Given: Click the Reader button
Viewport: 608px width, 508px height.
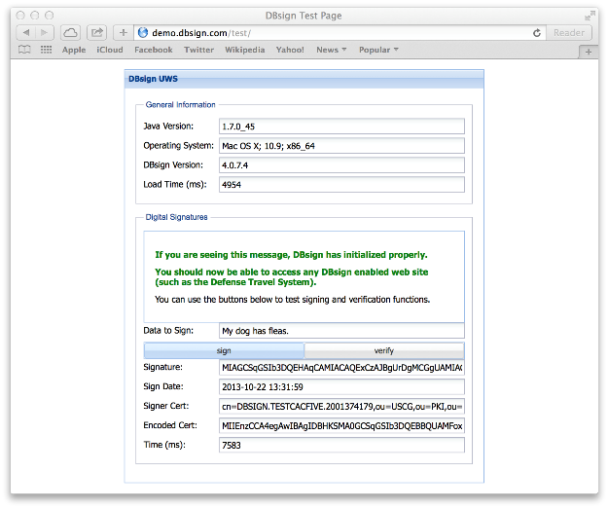Looking at the screenshot, I should [570, 32].
